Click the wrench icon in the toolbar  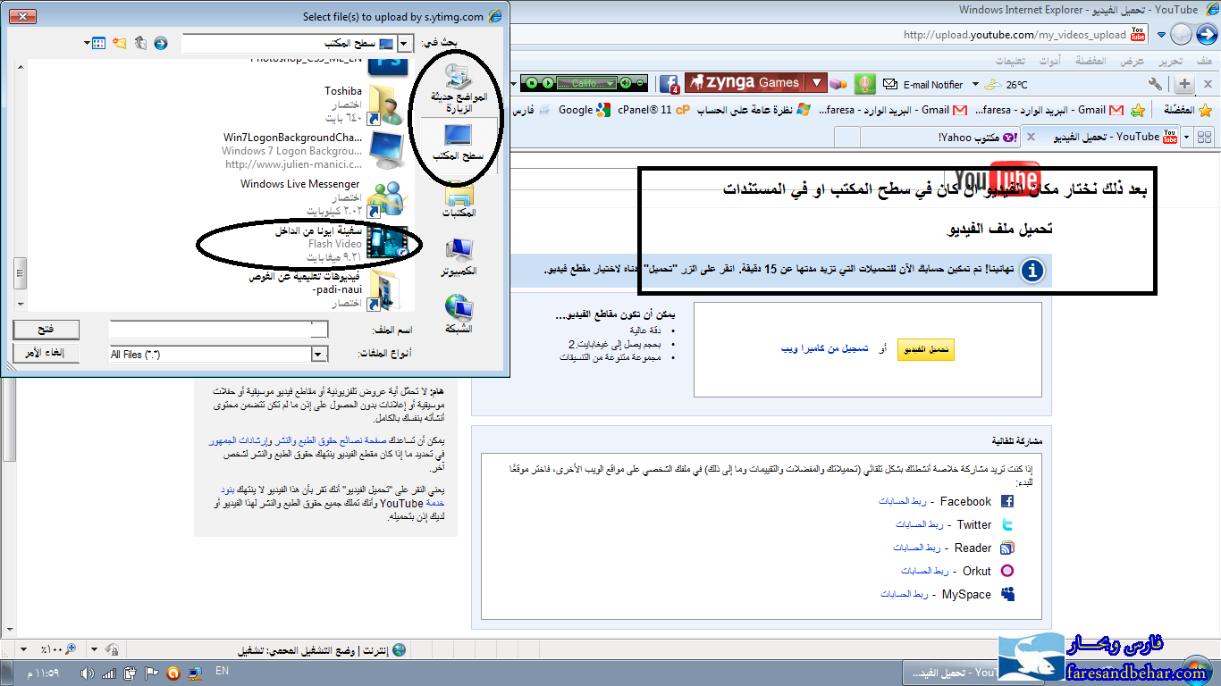click(x=1155, y=84)
